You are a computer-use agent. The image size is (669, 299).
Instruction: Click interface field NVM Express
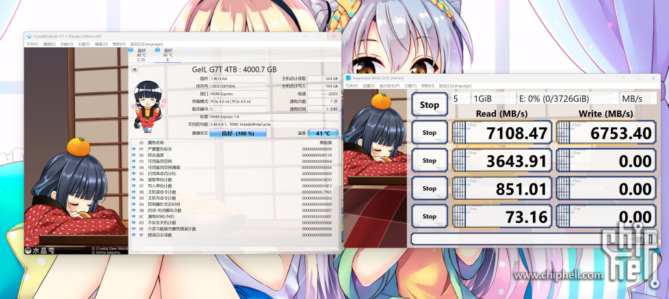coord(238,94)
